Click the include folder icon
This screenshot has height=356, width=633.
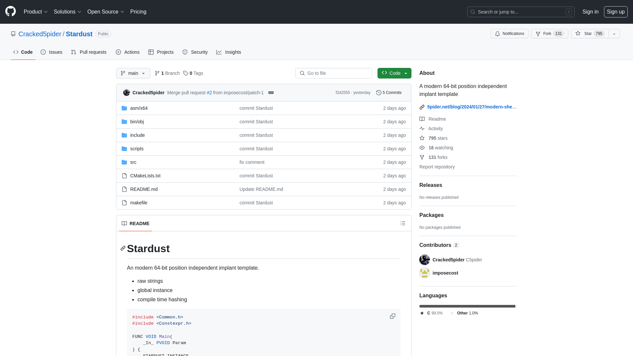(124, 135)
